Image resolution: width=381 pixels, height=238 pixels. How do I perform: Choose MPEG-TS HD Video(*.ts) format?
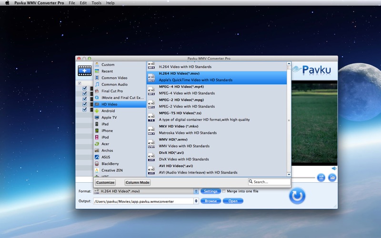tap(217, 117)
